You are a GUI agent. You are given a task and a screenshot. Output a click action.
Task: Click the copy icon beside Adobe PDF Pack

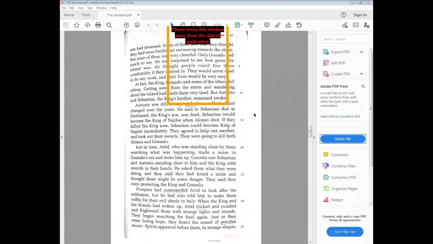point(363,86)
